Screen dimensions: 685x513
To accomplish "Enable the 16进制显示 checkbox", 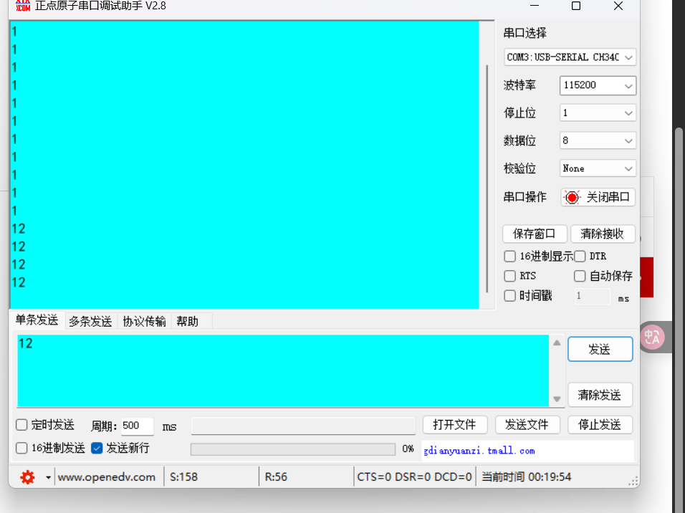I will pyautogui.click(x=510, y=256).
